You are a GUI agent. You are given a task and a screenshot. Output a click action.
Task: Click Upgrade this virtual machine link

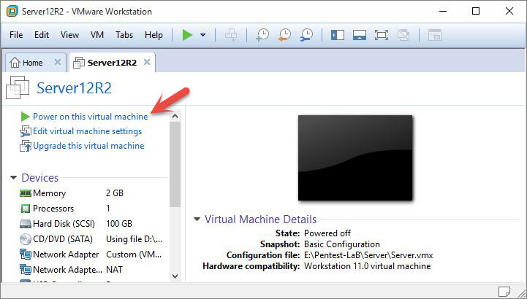tap(88, 146)
